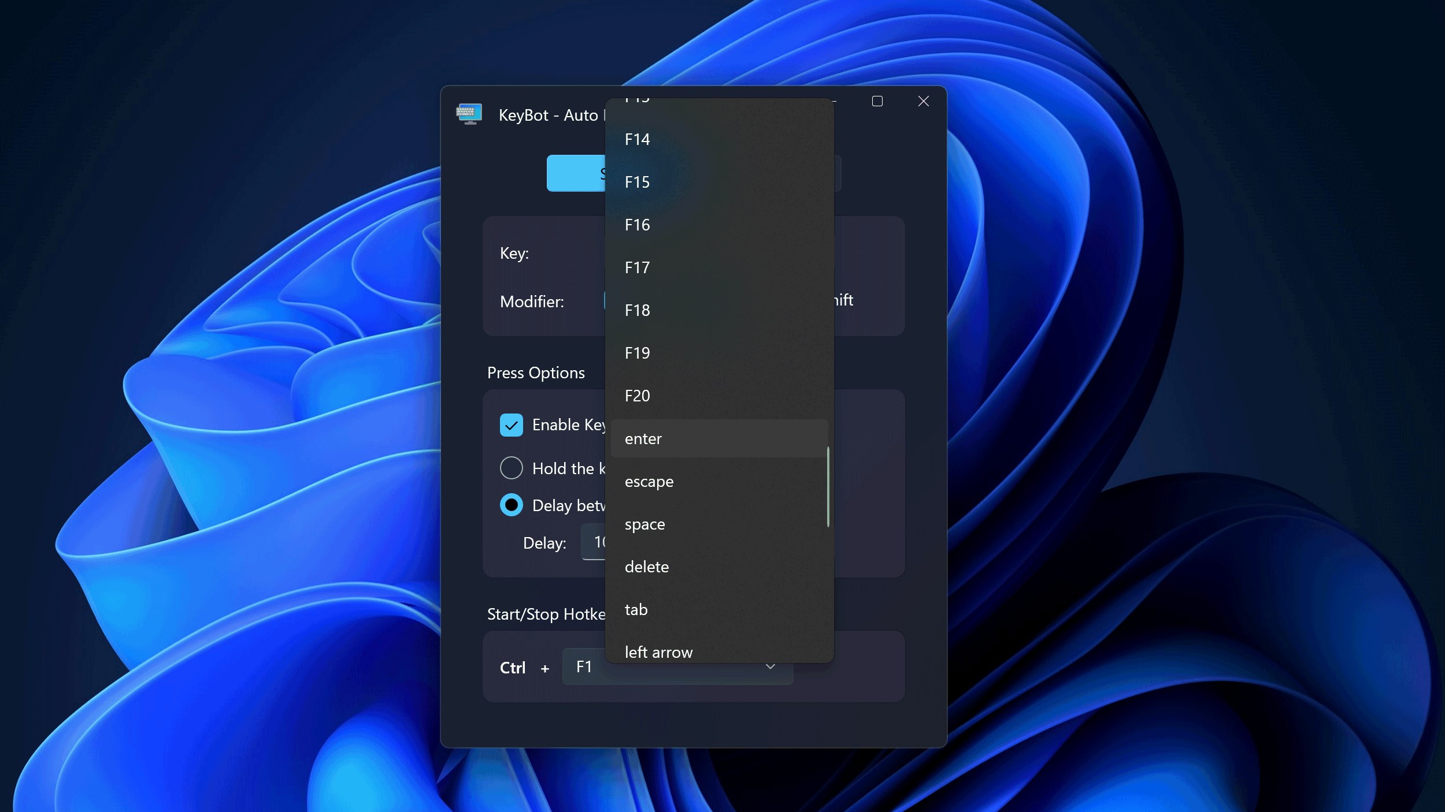Select the Hold the key radio button

point(511,468)
